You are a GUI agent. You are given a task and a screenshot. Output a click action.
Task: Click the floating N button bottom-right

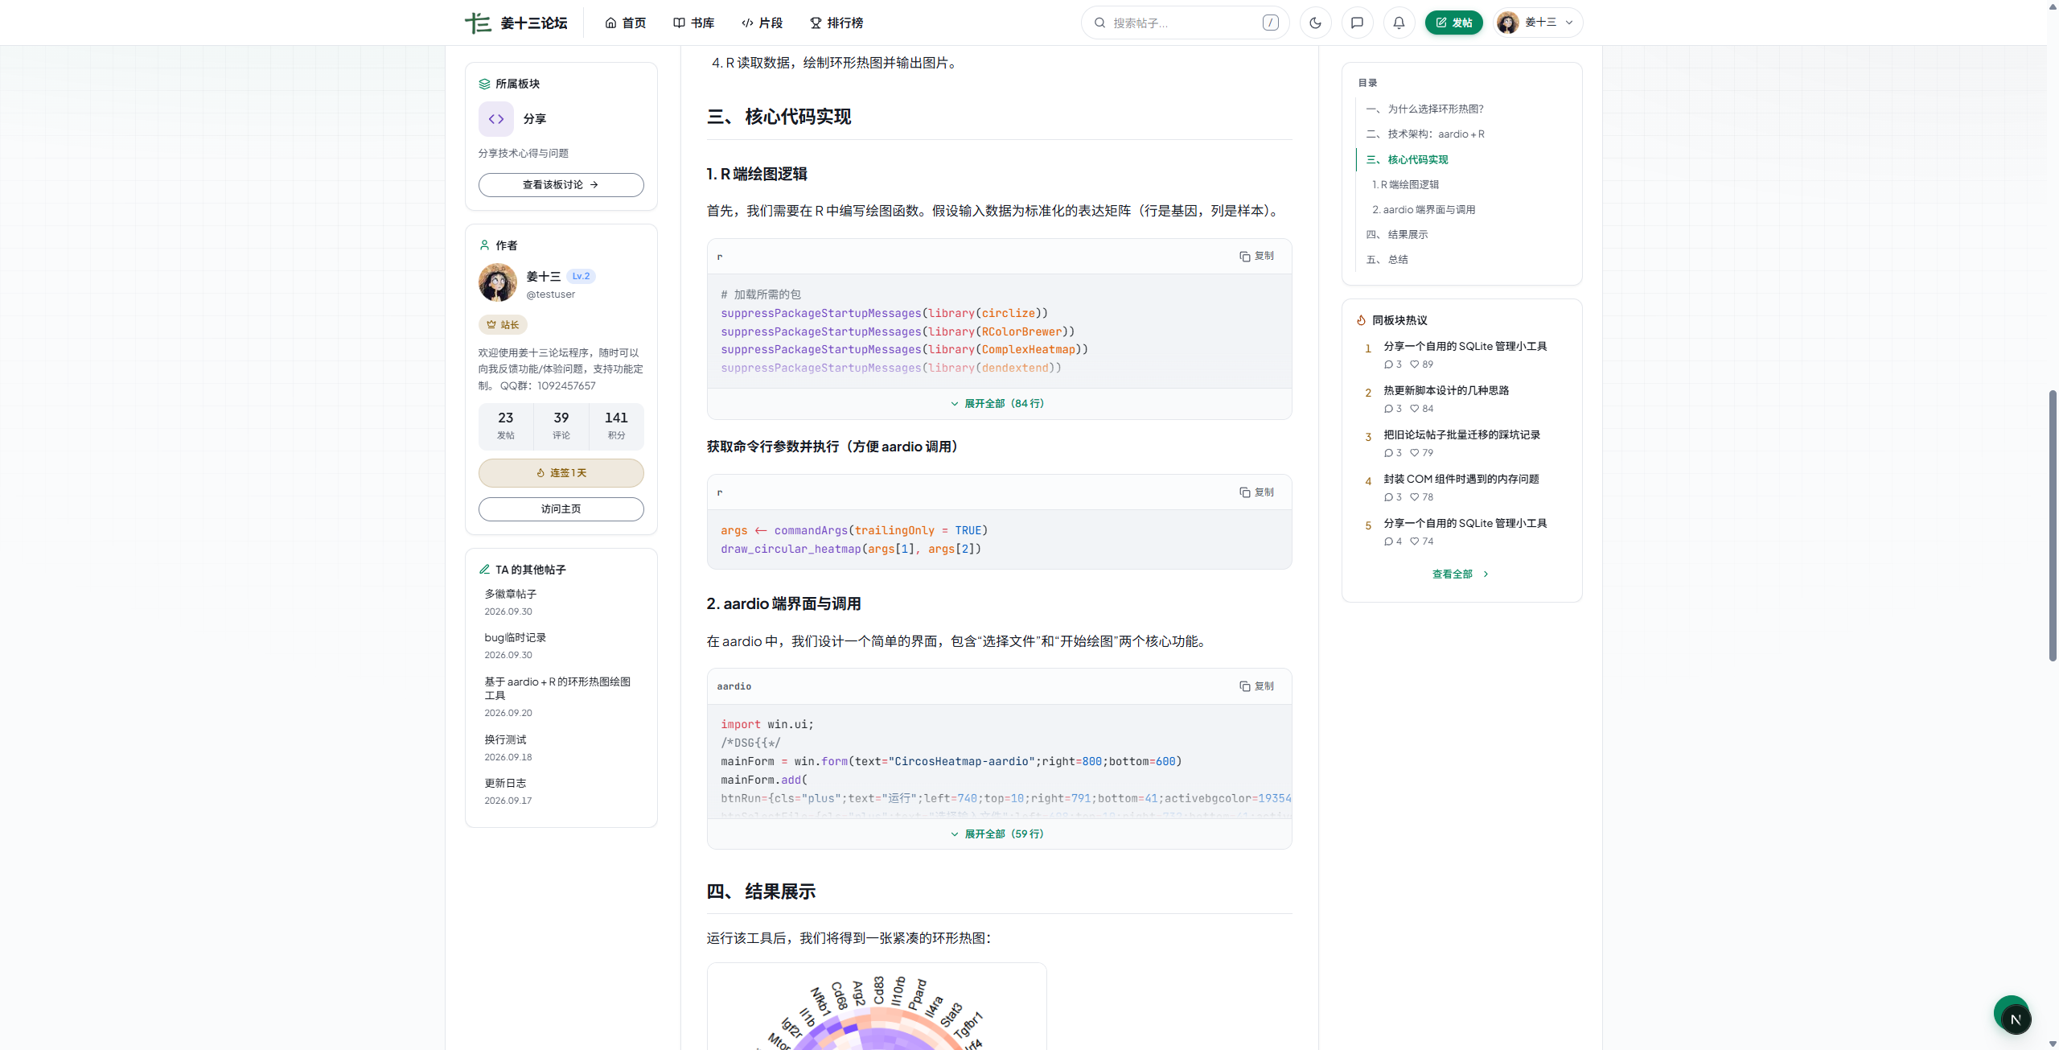(x=2016, y=1019)
